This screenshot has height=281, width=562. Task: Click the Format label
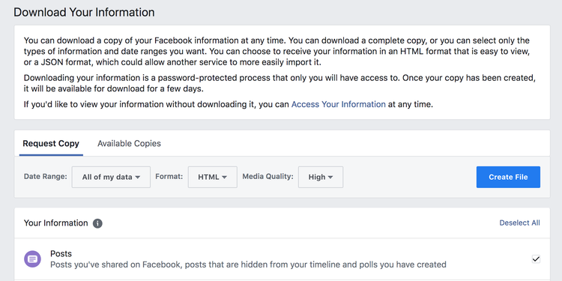pyautogui.click(x=169, y=176)
